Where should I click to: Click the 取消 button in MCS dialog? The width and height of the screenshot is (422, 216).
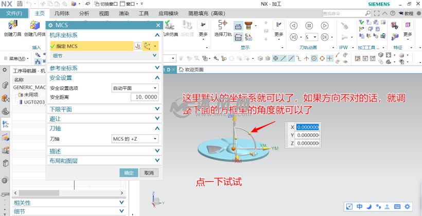pos(149,173)
